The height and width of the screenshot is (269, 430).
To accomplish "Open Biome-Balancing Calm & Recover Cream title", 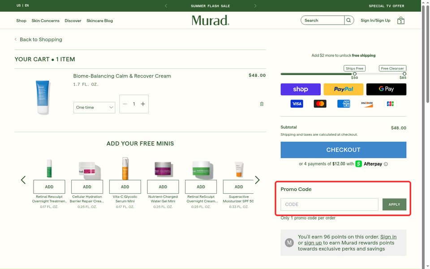I will [x=122, y=76].
